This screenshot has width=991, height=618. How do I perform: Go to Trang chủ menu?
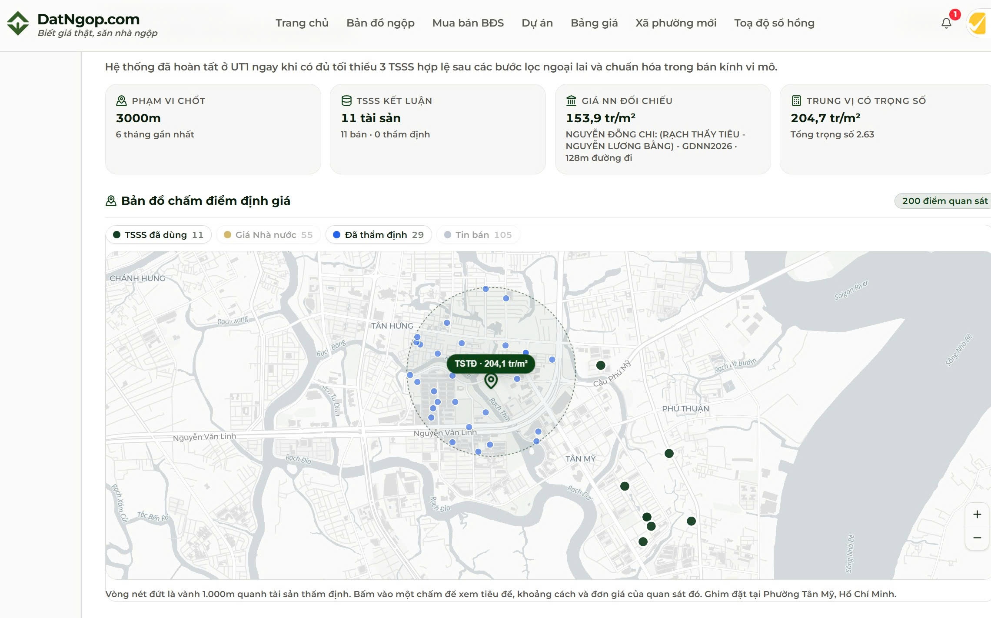(302, 23)
